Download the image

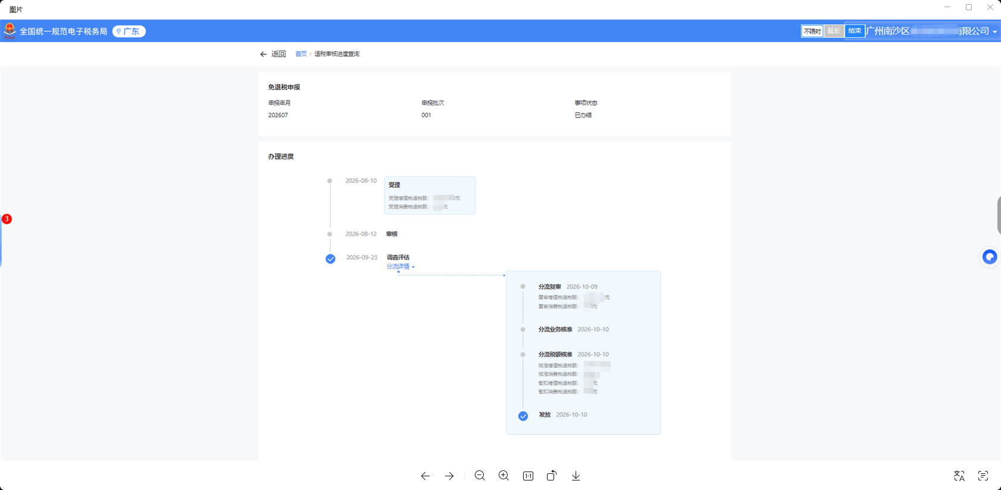576,476
